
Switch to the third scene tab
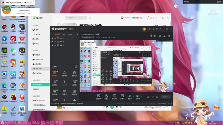(70, 34)
